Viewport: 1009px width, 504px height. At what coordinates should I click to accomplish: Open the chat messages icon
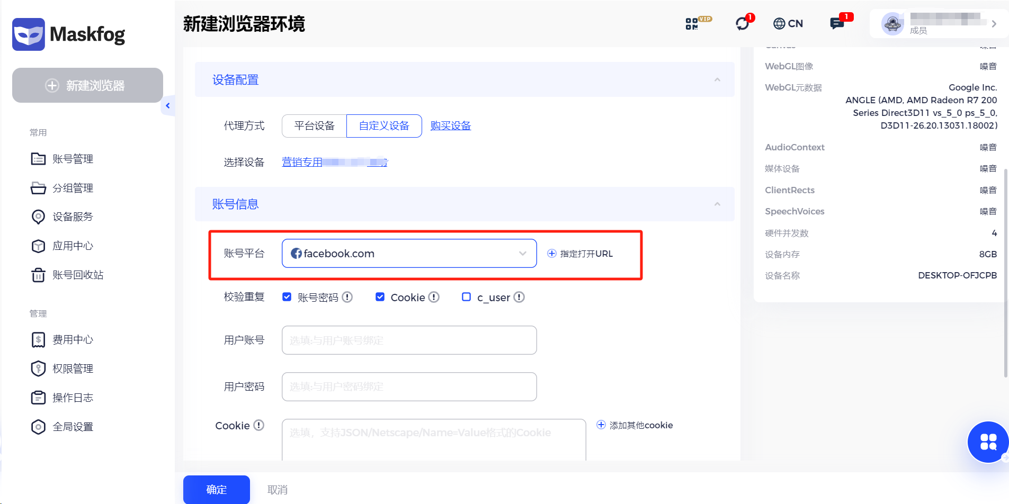[x=837, y=24]
